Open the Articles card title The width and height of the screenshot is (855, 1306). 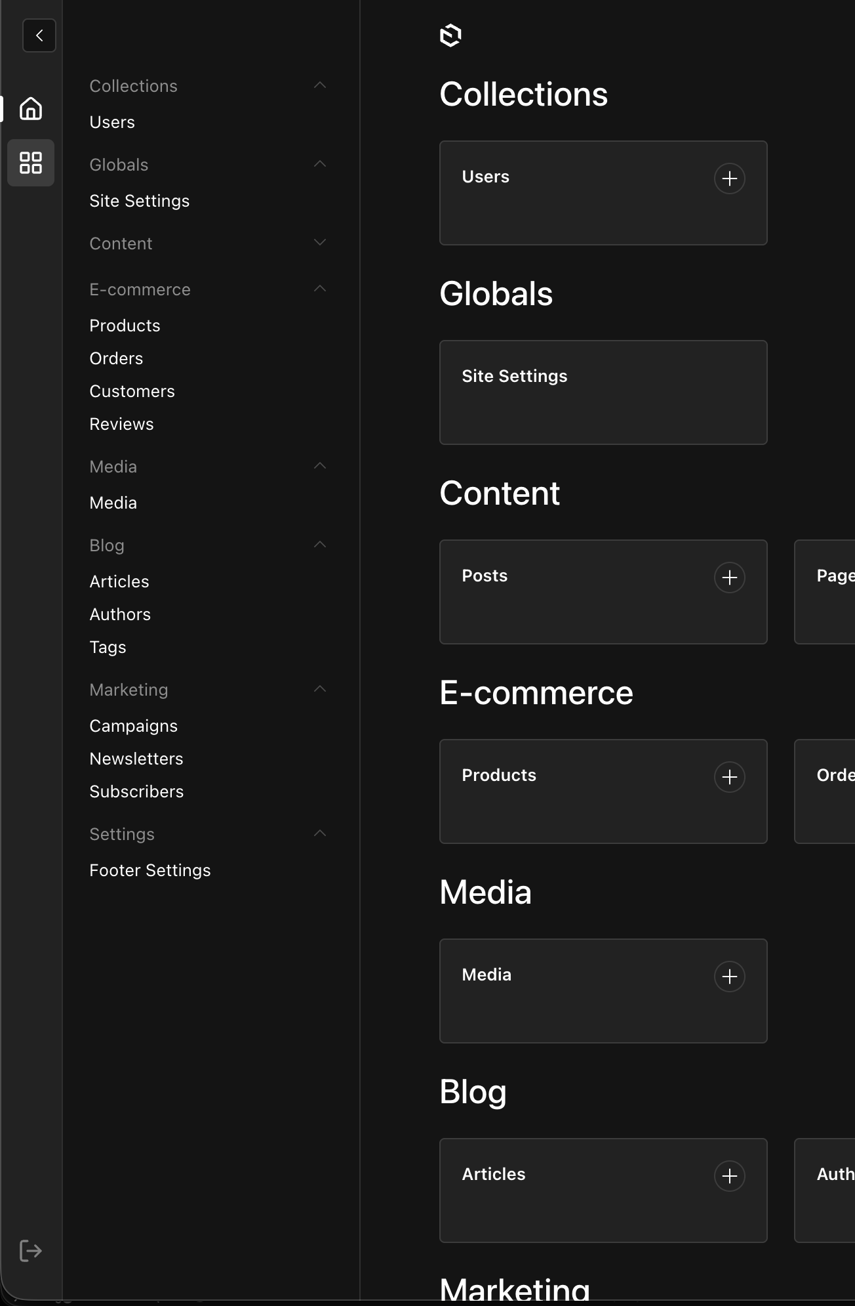click(494, 1174)
